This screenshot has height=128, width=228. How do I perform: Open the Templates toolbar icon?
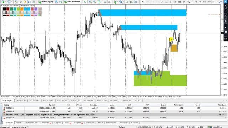pos(135,2)
